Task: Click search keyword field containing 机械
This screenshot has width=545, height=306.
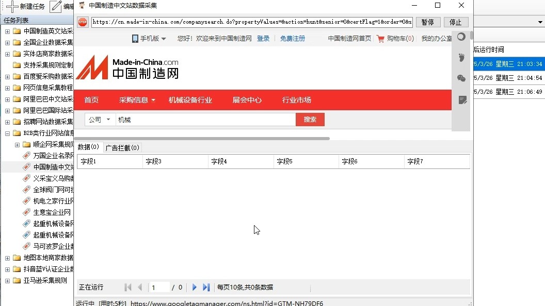Action: pos(206,120)
